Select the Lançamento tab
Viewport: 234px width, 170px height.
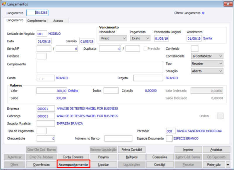pyautogui.click(x=15, y=20)
